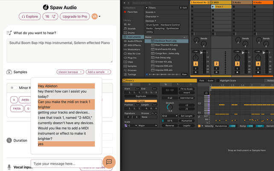
Task: Toggle track 2 activator button
Action: point(216,64)
